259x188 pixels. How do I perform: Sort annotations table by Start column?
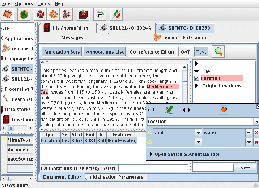point(77,135)
